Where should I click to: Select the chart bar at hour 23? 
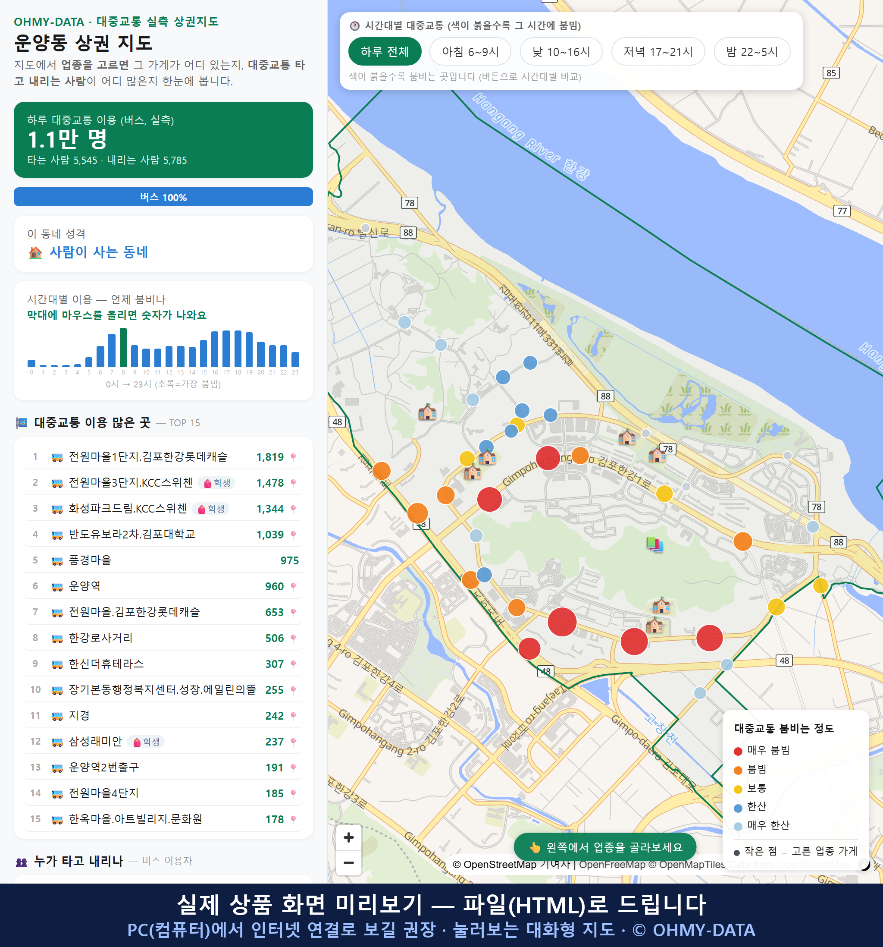point(295,359)
